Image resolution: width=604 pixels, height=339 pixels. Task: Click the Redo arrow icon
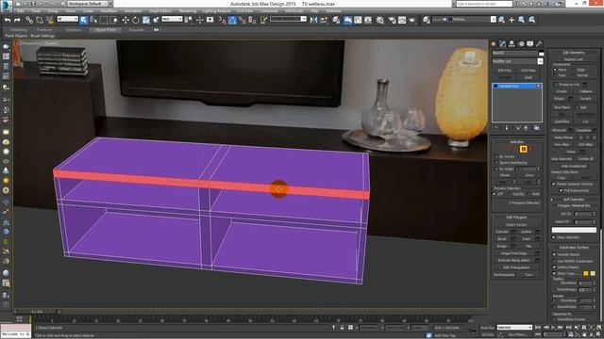click(x=17, y=20)
